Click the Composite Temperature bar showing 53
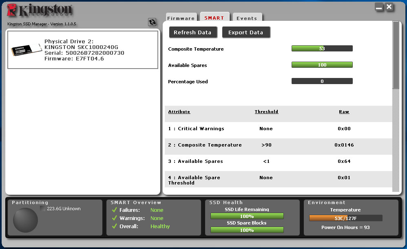 (322, 48)
